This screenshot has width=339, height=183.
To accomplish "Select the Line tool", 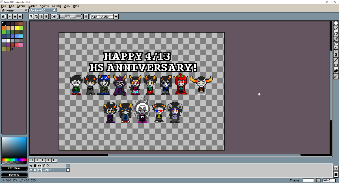I will 336,60.
